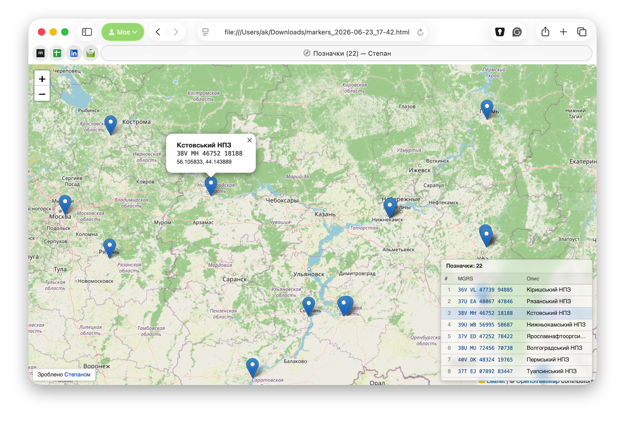Open the pinned LinkedIn tab
The height and width of the screenshot is (423, 625).
(x=74, y=53)
